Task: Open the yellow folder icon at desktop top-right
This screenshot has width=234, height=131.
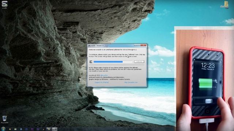Action: pyautogui.click(x=226, y=4)
